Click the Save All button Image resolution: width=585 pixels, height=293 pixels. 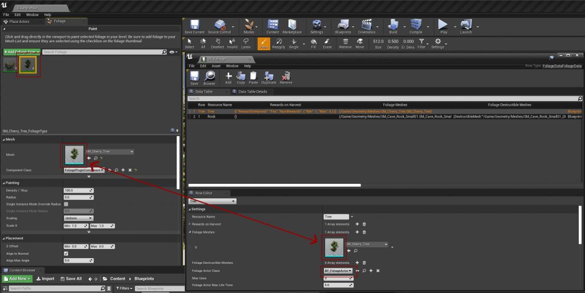[x=71, y=279]
